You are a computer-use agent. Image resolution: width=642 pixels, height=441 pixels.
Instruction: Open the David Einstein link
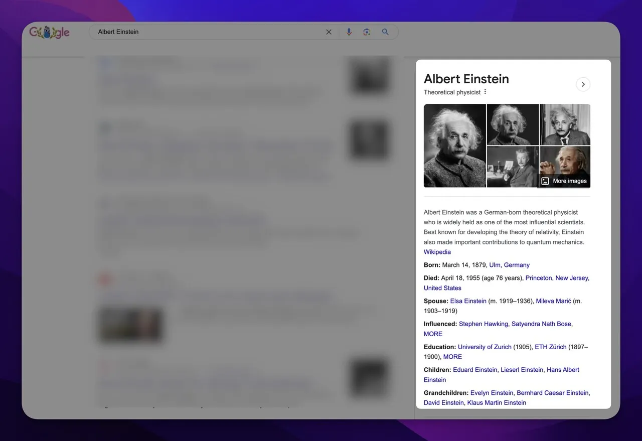(x=444, y=403)
